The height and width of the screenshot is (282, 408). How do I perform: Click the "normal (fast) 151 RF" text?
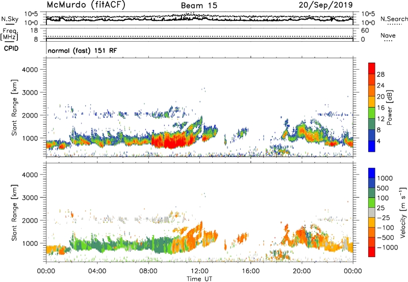pyautogui.click(x=82, y=50)
